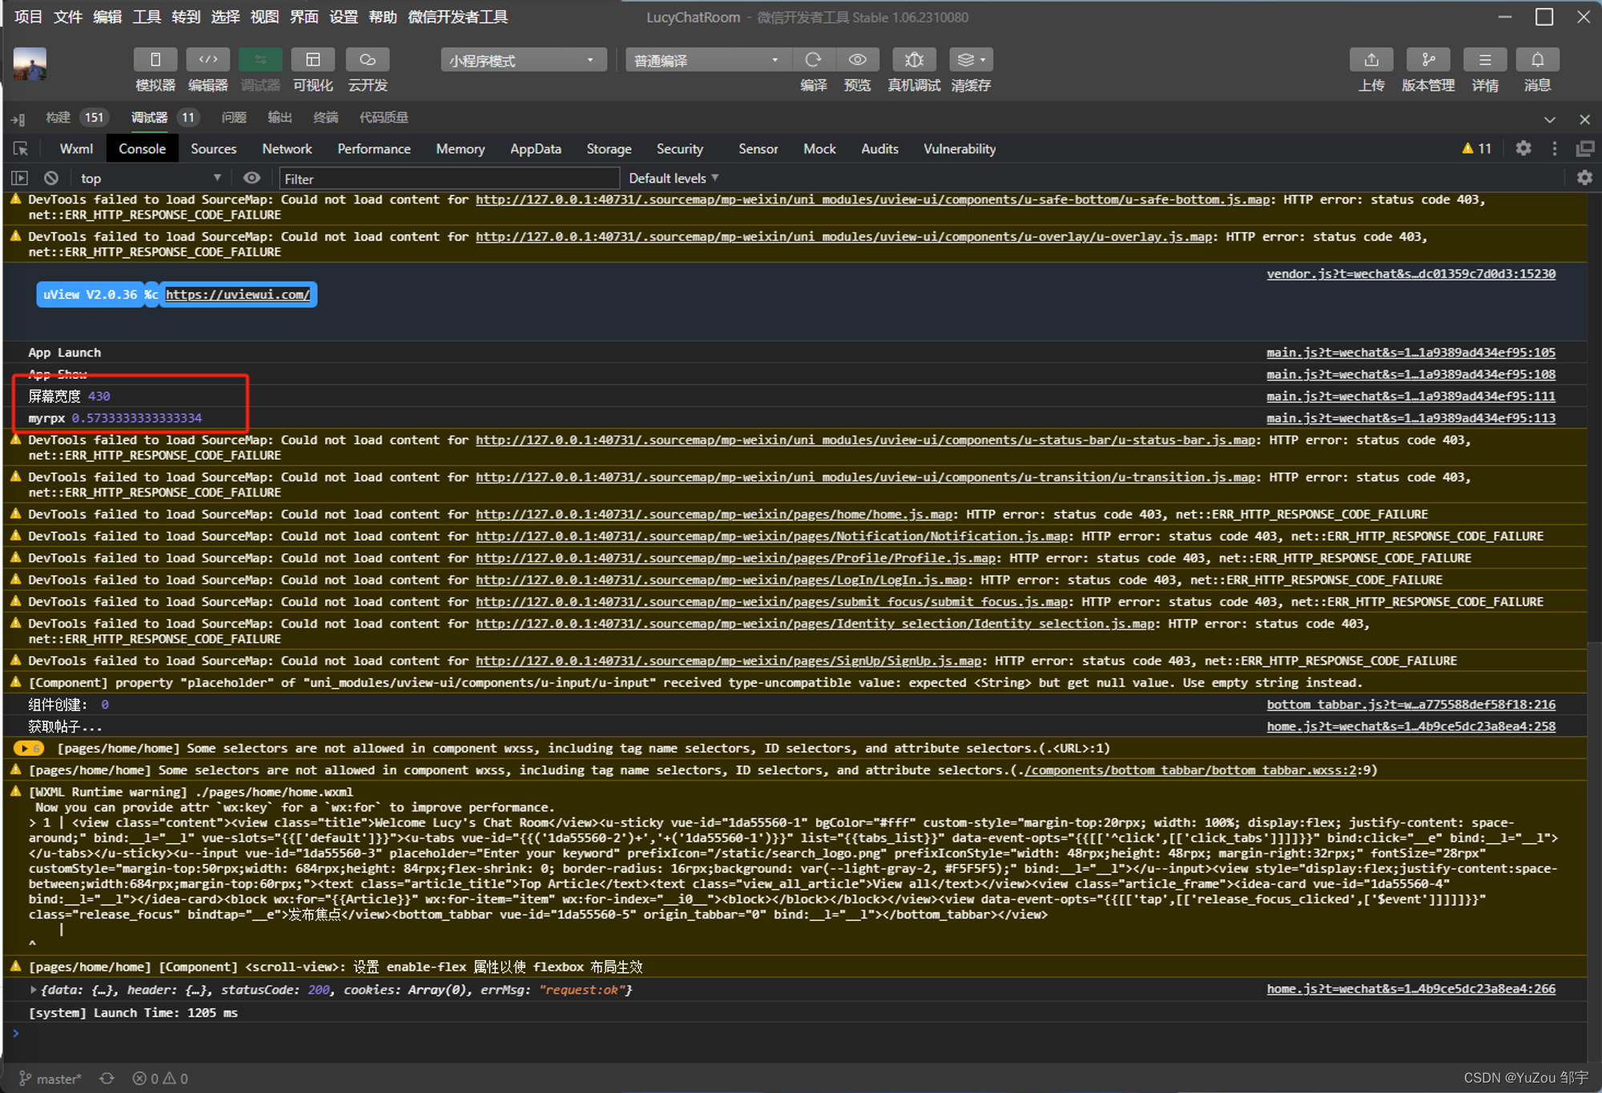Switch to the AppData tab

click(535, 149)
